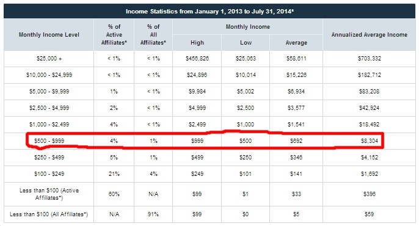Click the $1,692 annualized income cell
The height and width of the screenshot is (226, 419).
(370, 174)
